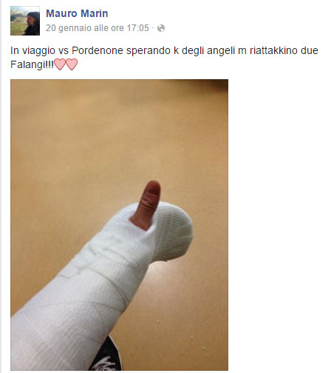The height and width of the screenshot is (373, 331).
Task: Click the rounded bandage end covering fingers
Action: tap(172, 232)
